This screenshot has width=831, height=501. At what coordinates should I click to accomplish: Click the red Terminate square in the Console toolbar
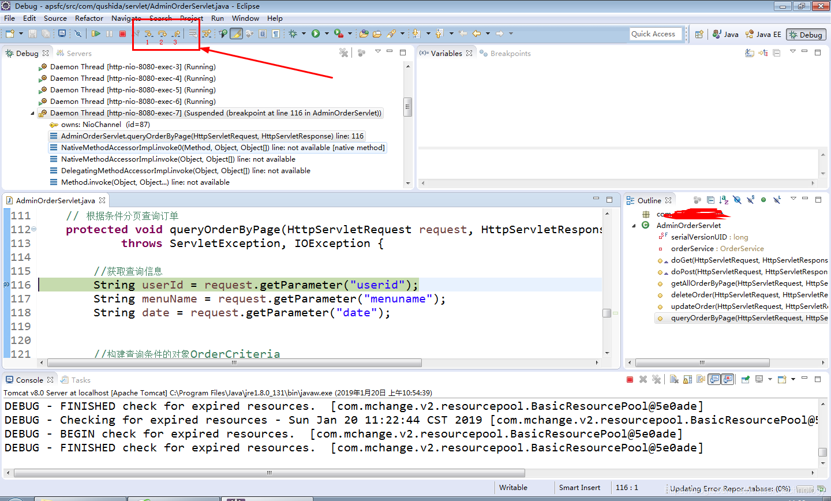630,379
